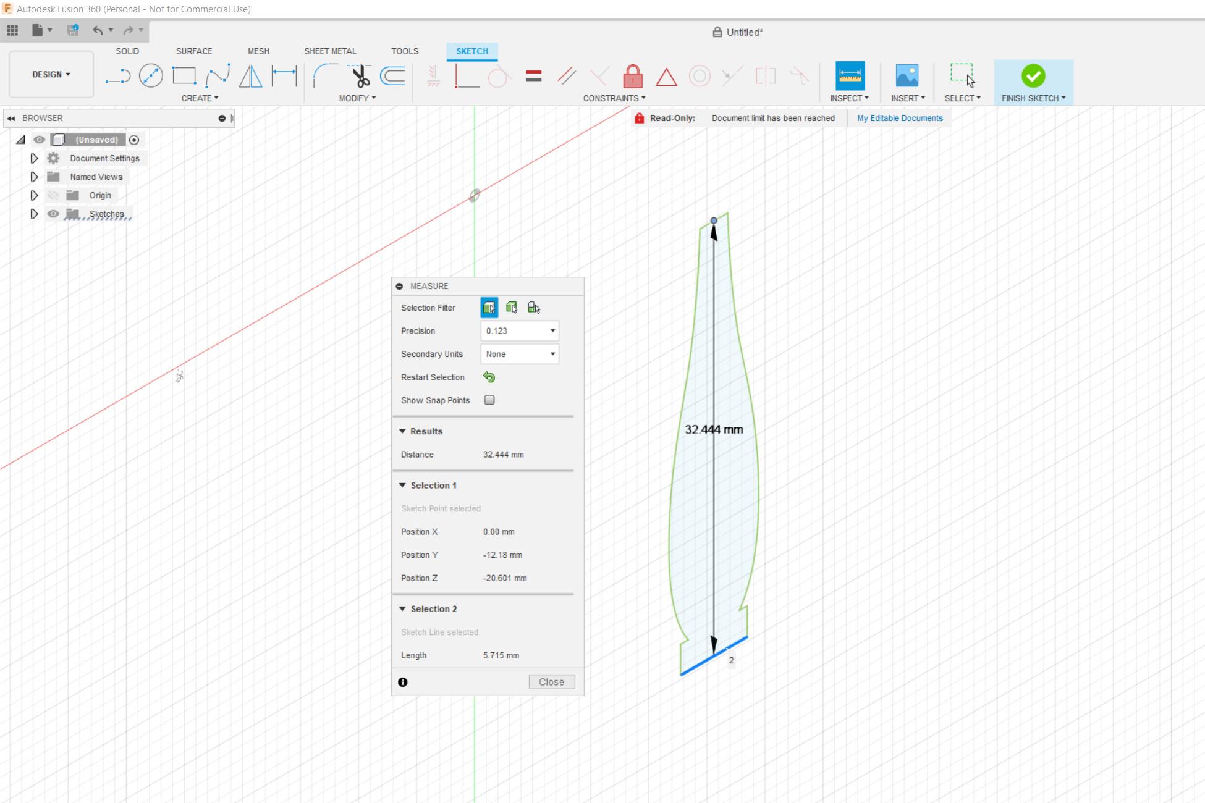The height and width of the screenshot is (803, 1205).
Task: Show the hidden Origin folder
Action: pyautogui.click(x=53, y=195)
